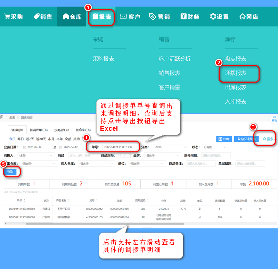This screenshot has width=278, height=269.
Task: Expand the 状态 dropdown
Action: tap(215, 147)
